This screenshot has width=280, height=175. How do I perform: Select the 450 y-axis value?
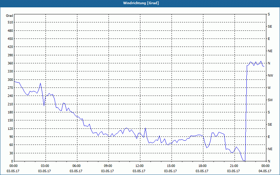click(x=10, y=39)
